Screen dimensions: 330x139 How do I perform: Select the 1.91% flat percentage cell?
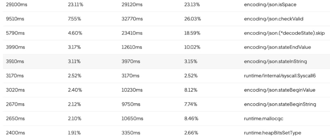pyautogui.click(x=74, y=133)
